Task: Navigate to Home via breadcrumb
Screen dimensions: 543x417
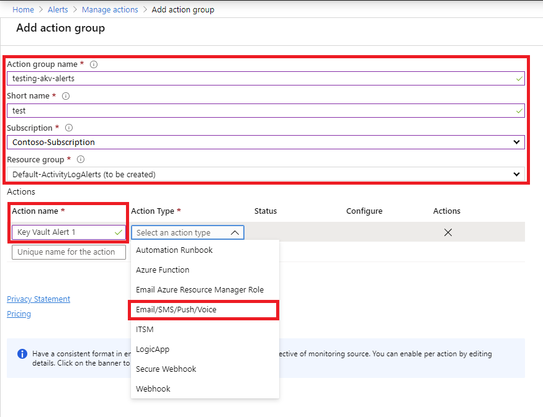Action: [23, 9]
